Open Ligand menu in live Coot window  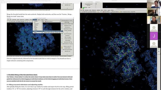[x=109, y=10]
